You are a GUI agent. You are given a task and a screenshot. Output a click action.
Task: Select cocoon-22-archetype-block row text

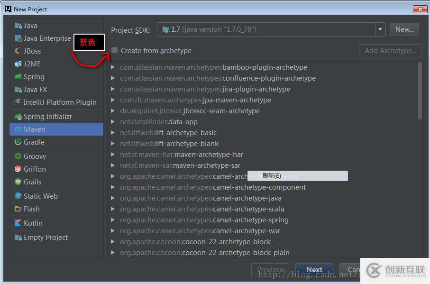[x=195, y=242]
